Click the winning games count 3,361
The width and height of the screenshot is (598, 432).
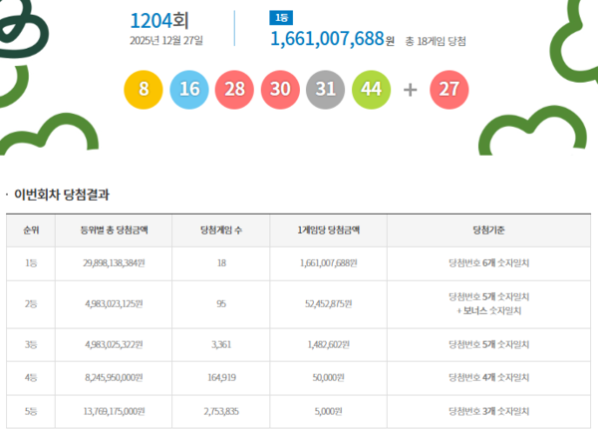(221, 345)
